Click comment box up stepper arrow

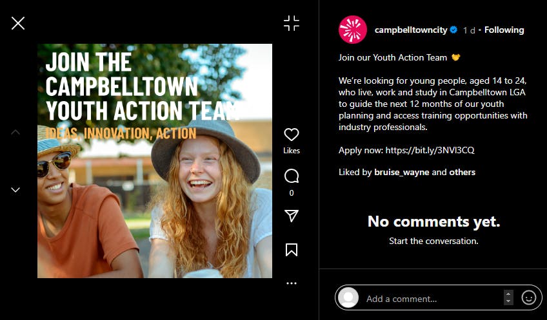pos(508,294)
